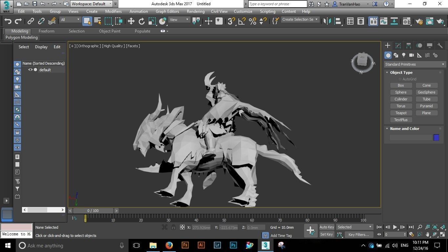Select the Lights category icon
448x252 pixels.
404,55
